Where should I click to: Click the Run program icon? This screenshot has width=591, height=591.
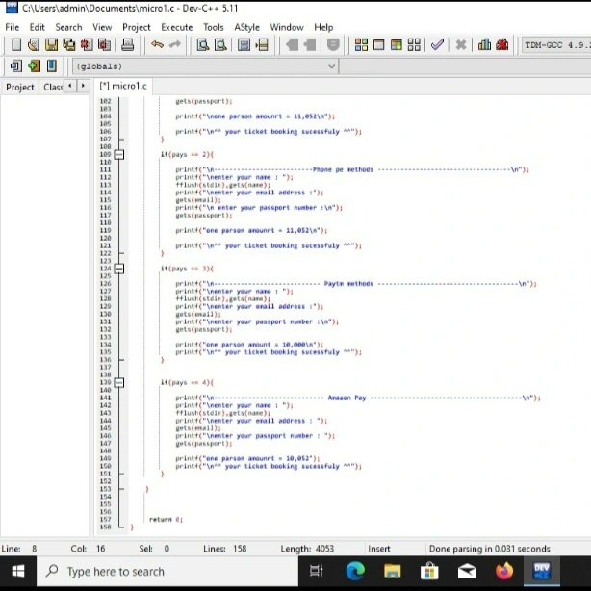click(x=379, y=45)
